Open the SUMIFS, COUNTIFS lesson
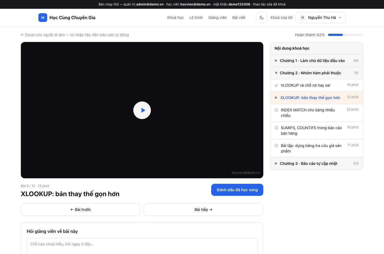Screen dimensions: 384x254 coord(317,131)
